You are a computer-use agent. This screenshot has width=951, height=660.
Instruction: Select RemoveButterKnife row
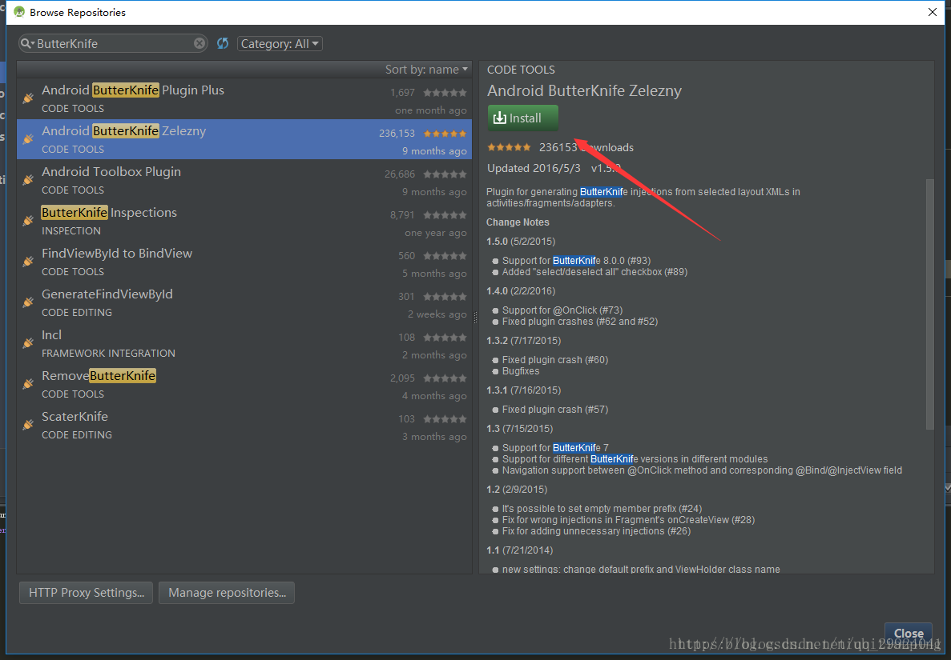244,384
